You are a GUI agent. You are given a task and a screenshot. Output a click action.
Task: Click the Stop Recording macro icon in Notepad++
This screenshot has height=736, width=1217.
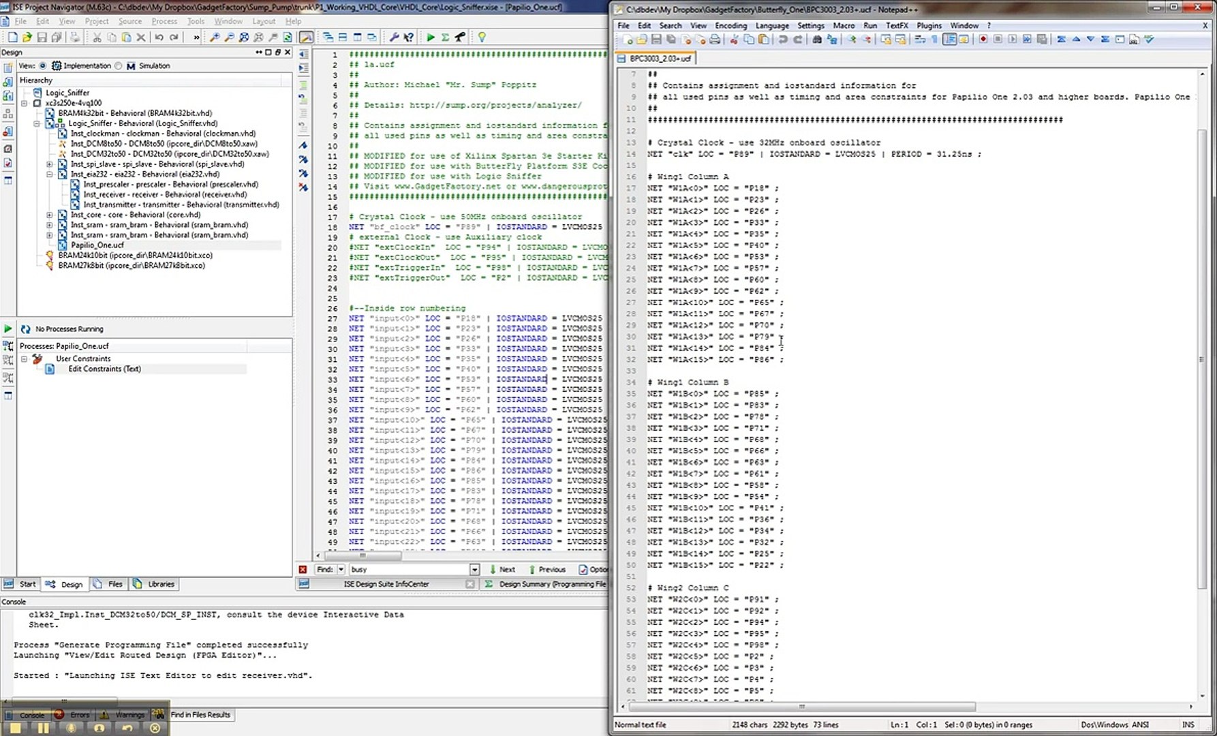click(998, 40)
